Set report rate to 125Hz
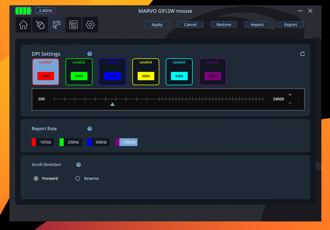Viewport: 330px width, 230px height. [x=43, y=142]
